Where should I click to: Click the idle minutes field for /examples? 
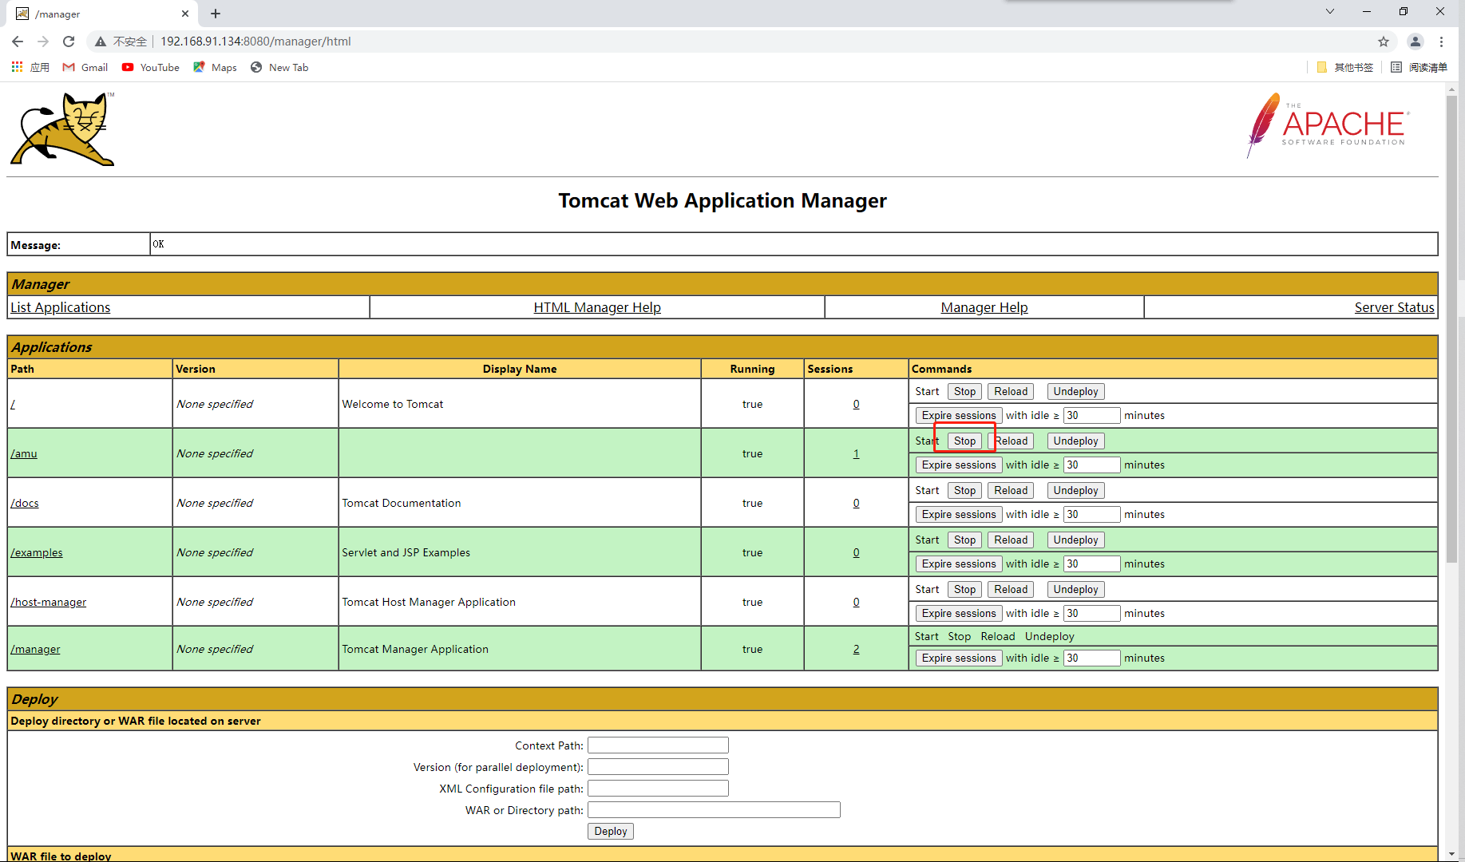point(1091,563)
